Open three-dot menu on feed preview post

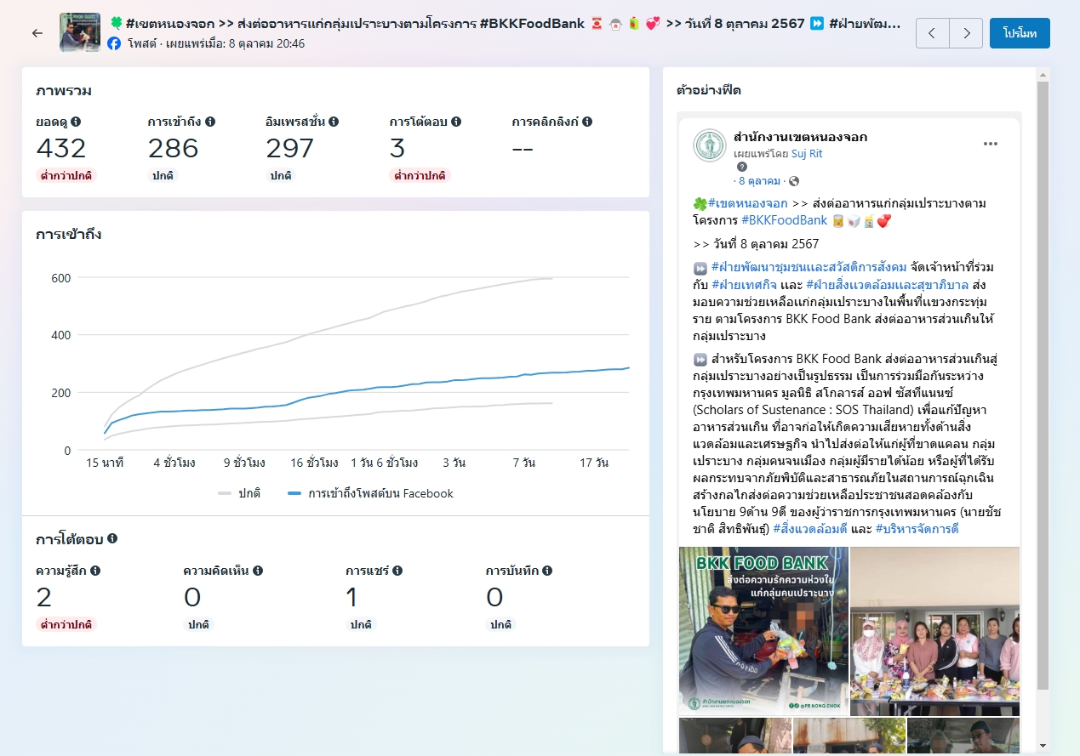pos(990,144)
